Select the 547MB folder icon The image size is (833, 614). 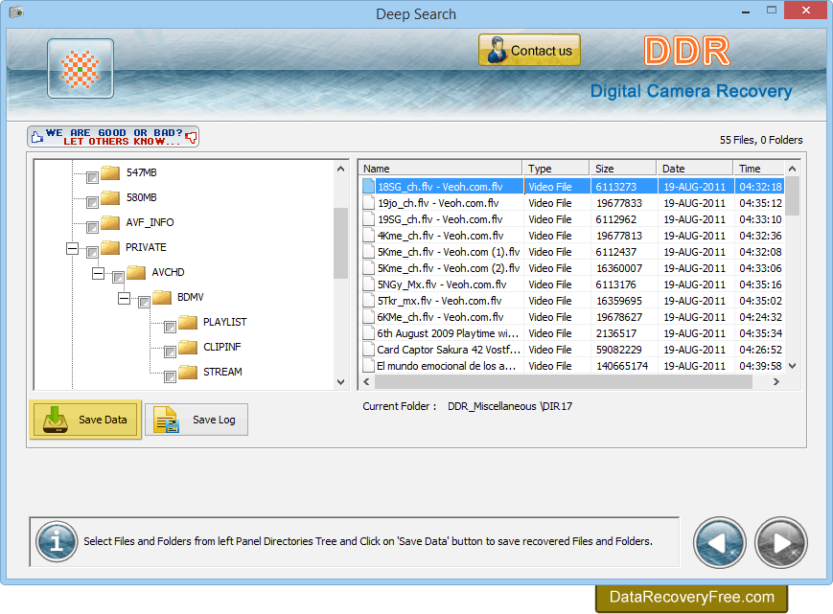pyautogui.click(x=110, y=172)
